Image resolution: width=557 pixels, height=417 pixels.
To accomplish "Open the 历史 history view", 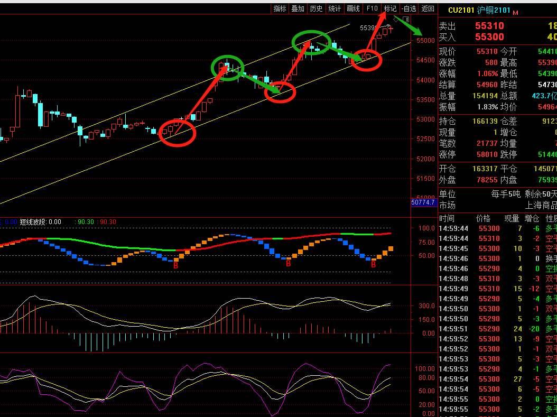I will [x=316, y=8].
